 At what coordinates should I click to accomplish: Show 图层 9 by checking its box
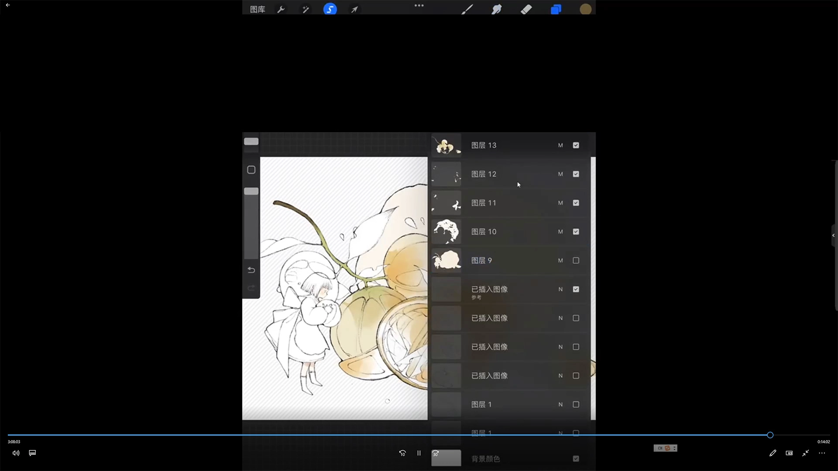pyautogui.click(x=576, y=260)
